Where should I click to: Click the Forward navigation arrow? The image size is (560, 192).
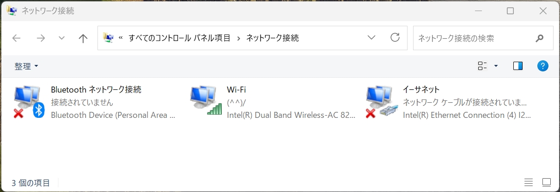click(41, 38)
